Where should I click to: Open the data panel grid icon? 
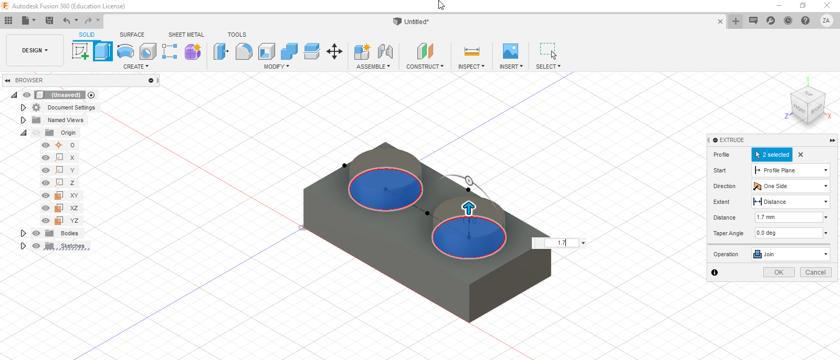pos(8,20)
